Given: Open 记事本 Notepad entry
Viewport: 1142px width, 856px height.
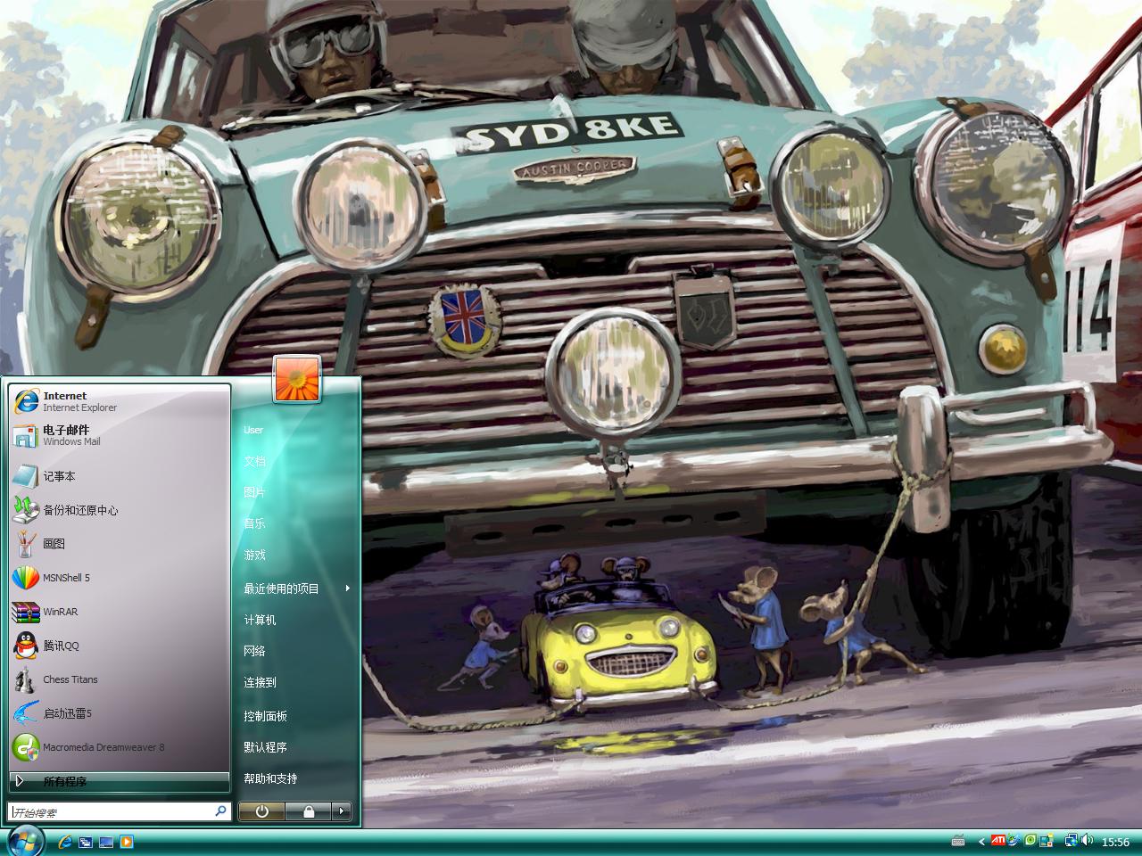Looking at the screenshot, I should click(120, 476).
